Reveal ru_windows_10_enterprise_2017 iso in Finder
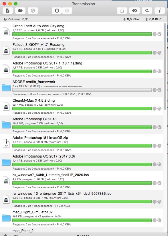Image resolution: width=168 pixels, height=236 pixels. click(x=159, y=202)
